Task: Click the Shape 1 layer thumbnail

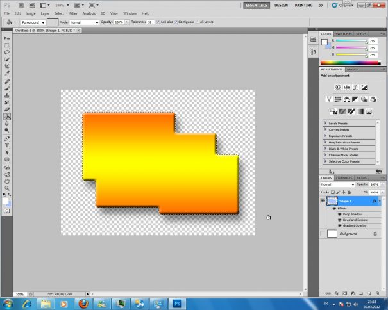Action: [x=332, y=201]
